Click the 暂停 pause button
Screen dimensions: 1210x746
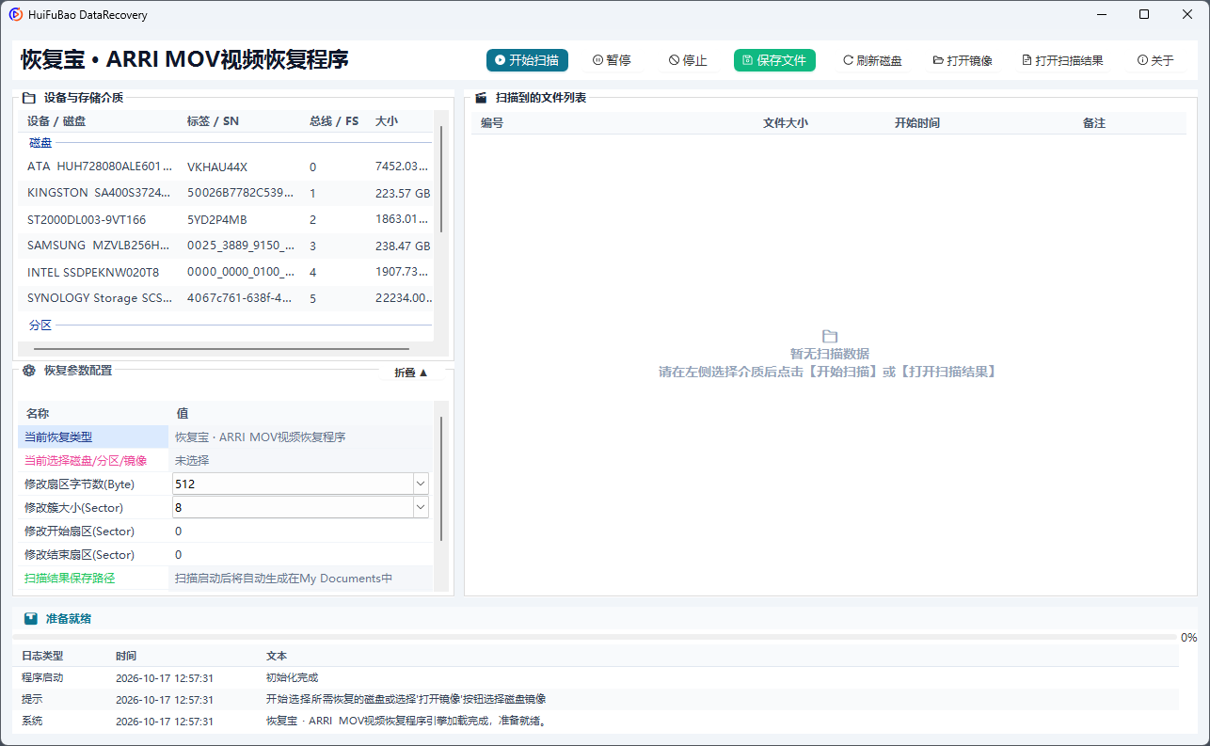pos(612,60)
